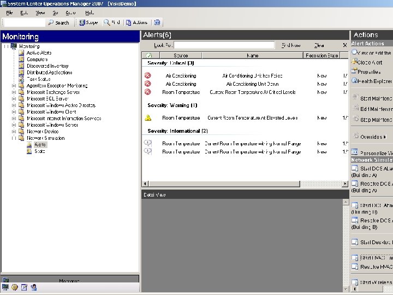Open the View menu
This screenshot has width=393, height=295.
tap(40, 13)
